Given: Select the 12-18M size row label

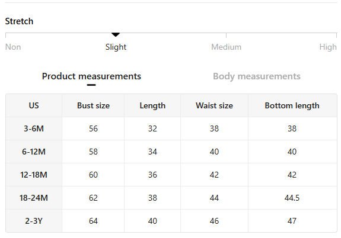Looking at the screenshot, I should point(34,175).
